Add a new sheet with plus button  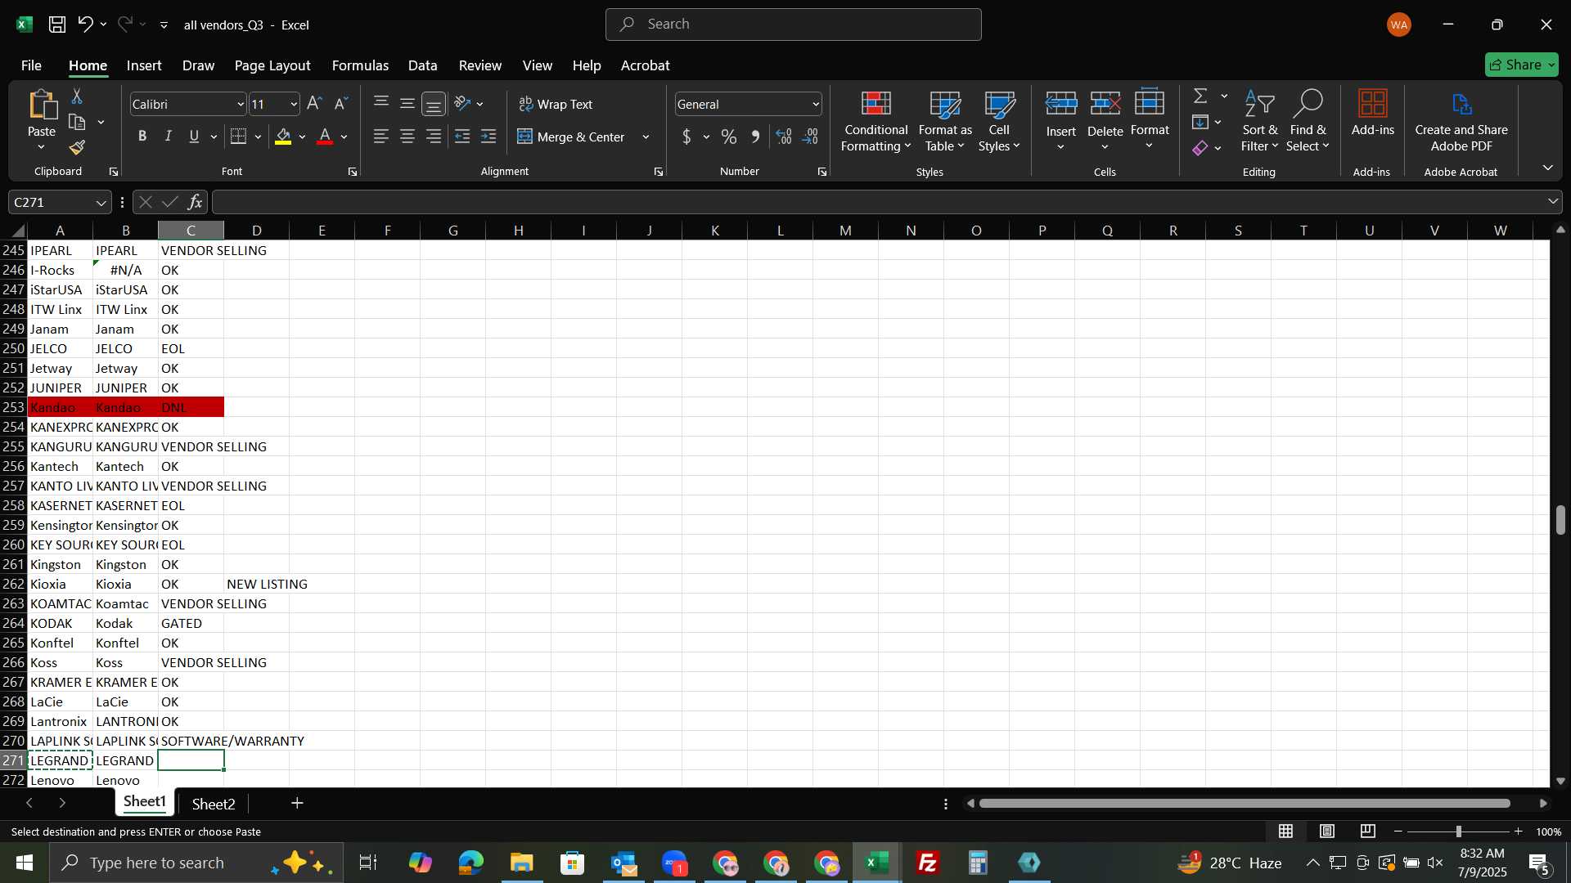click(x=297, y=804)
